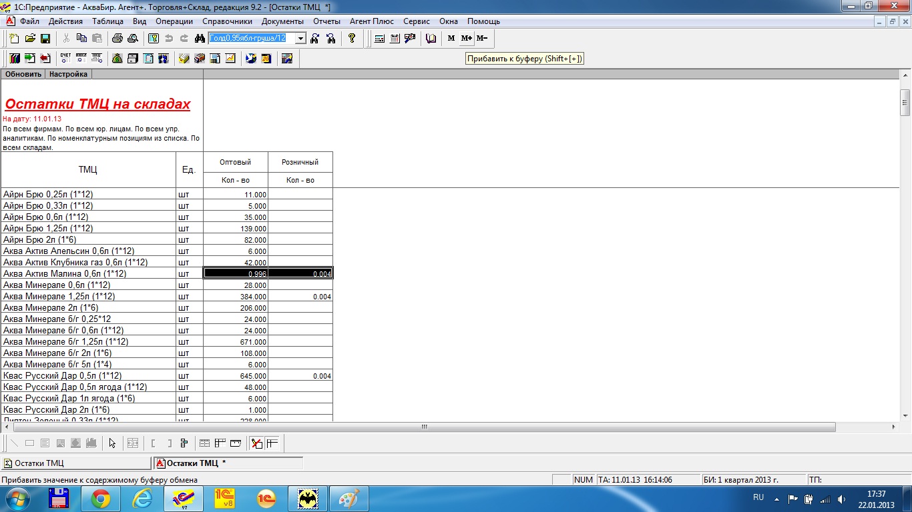This screenshot has height=512, width=912.
Task: Find previous using the binoculars-with-up-arrow icon
Action: point(330,39)
